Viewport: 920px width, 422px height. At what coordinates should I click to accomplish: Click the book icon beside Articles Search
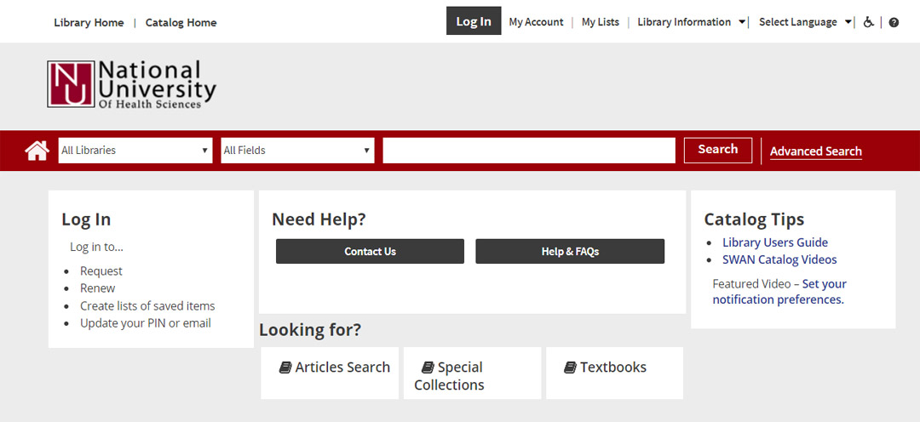[285, 368]
